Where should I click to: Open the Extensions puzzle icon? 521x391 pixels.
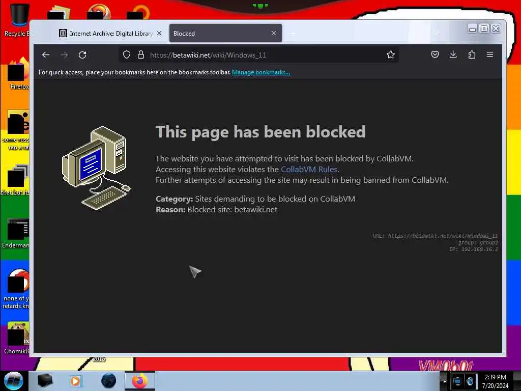pos(472,54)
